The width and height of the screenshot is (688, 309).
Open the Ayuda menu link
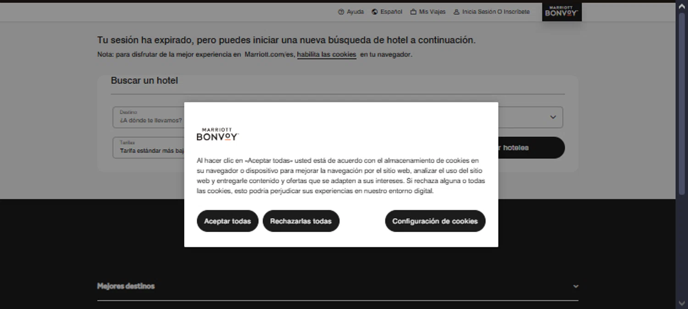pos(351,12)
